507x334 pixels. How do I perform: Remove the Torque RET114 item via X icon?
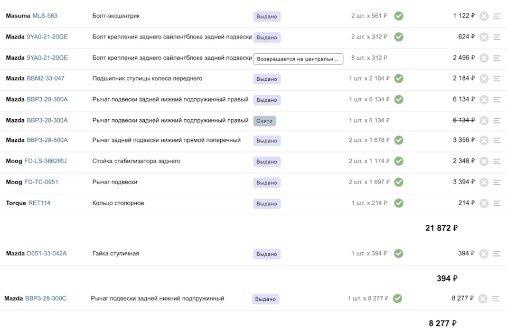coord(484,203)
